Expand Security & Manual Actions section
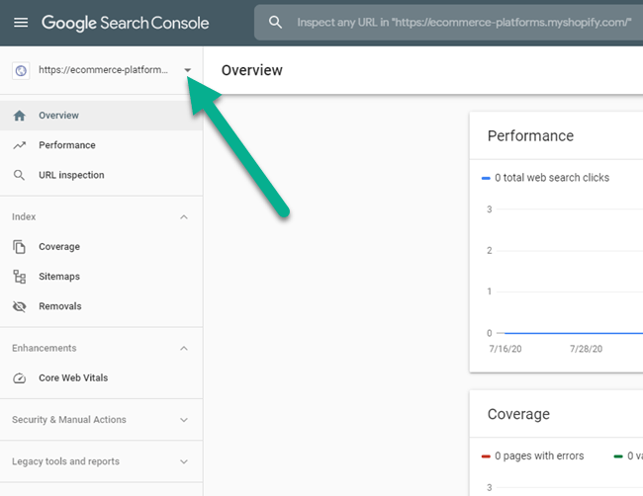The height and width of the screenshot is (496, 643). click(184, 420)
